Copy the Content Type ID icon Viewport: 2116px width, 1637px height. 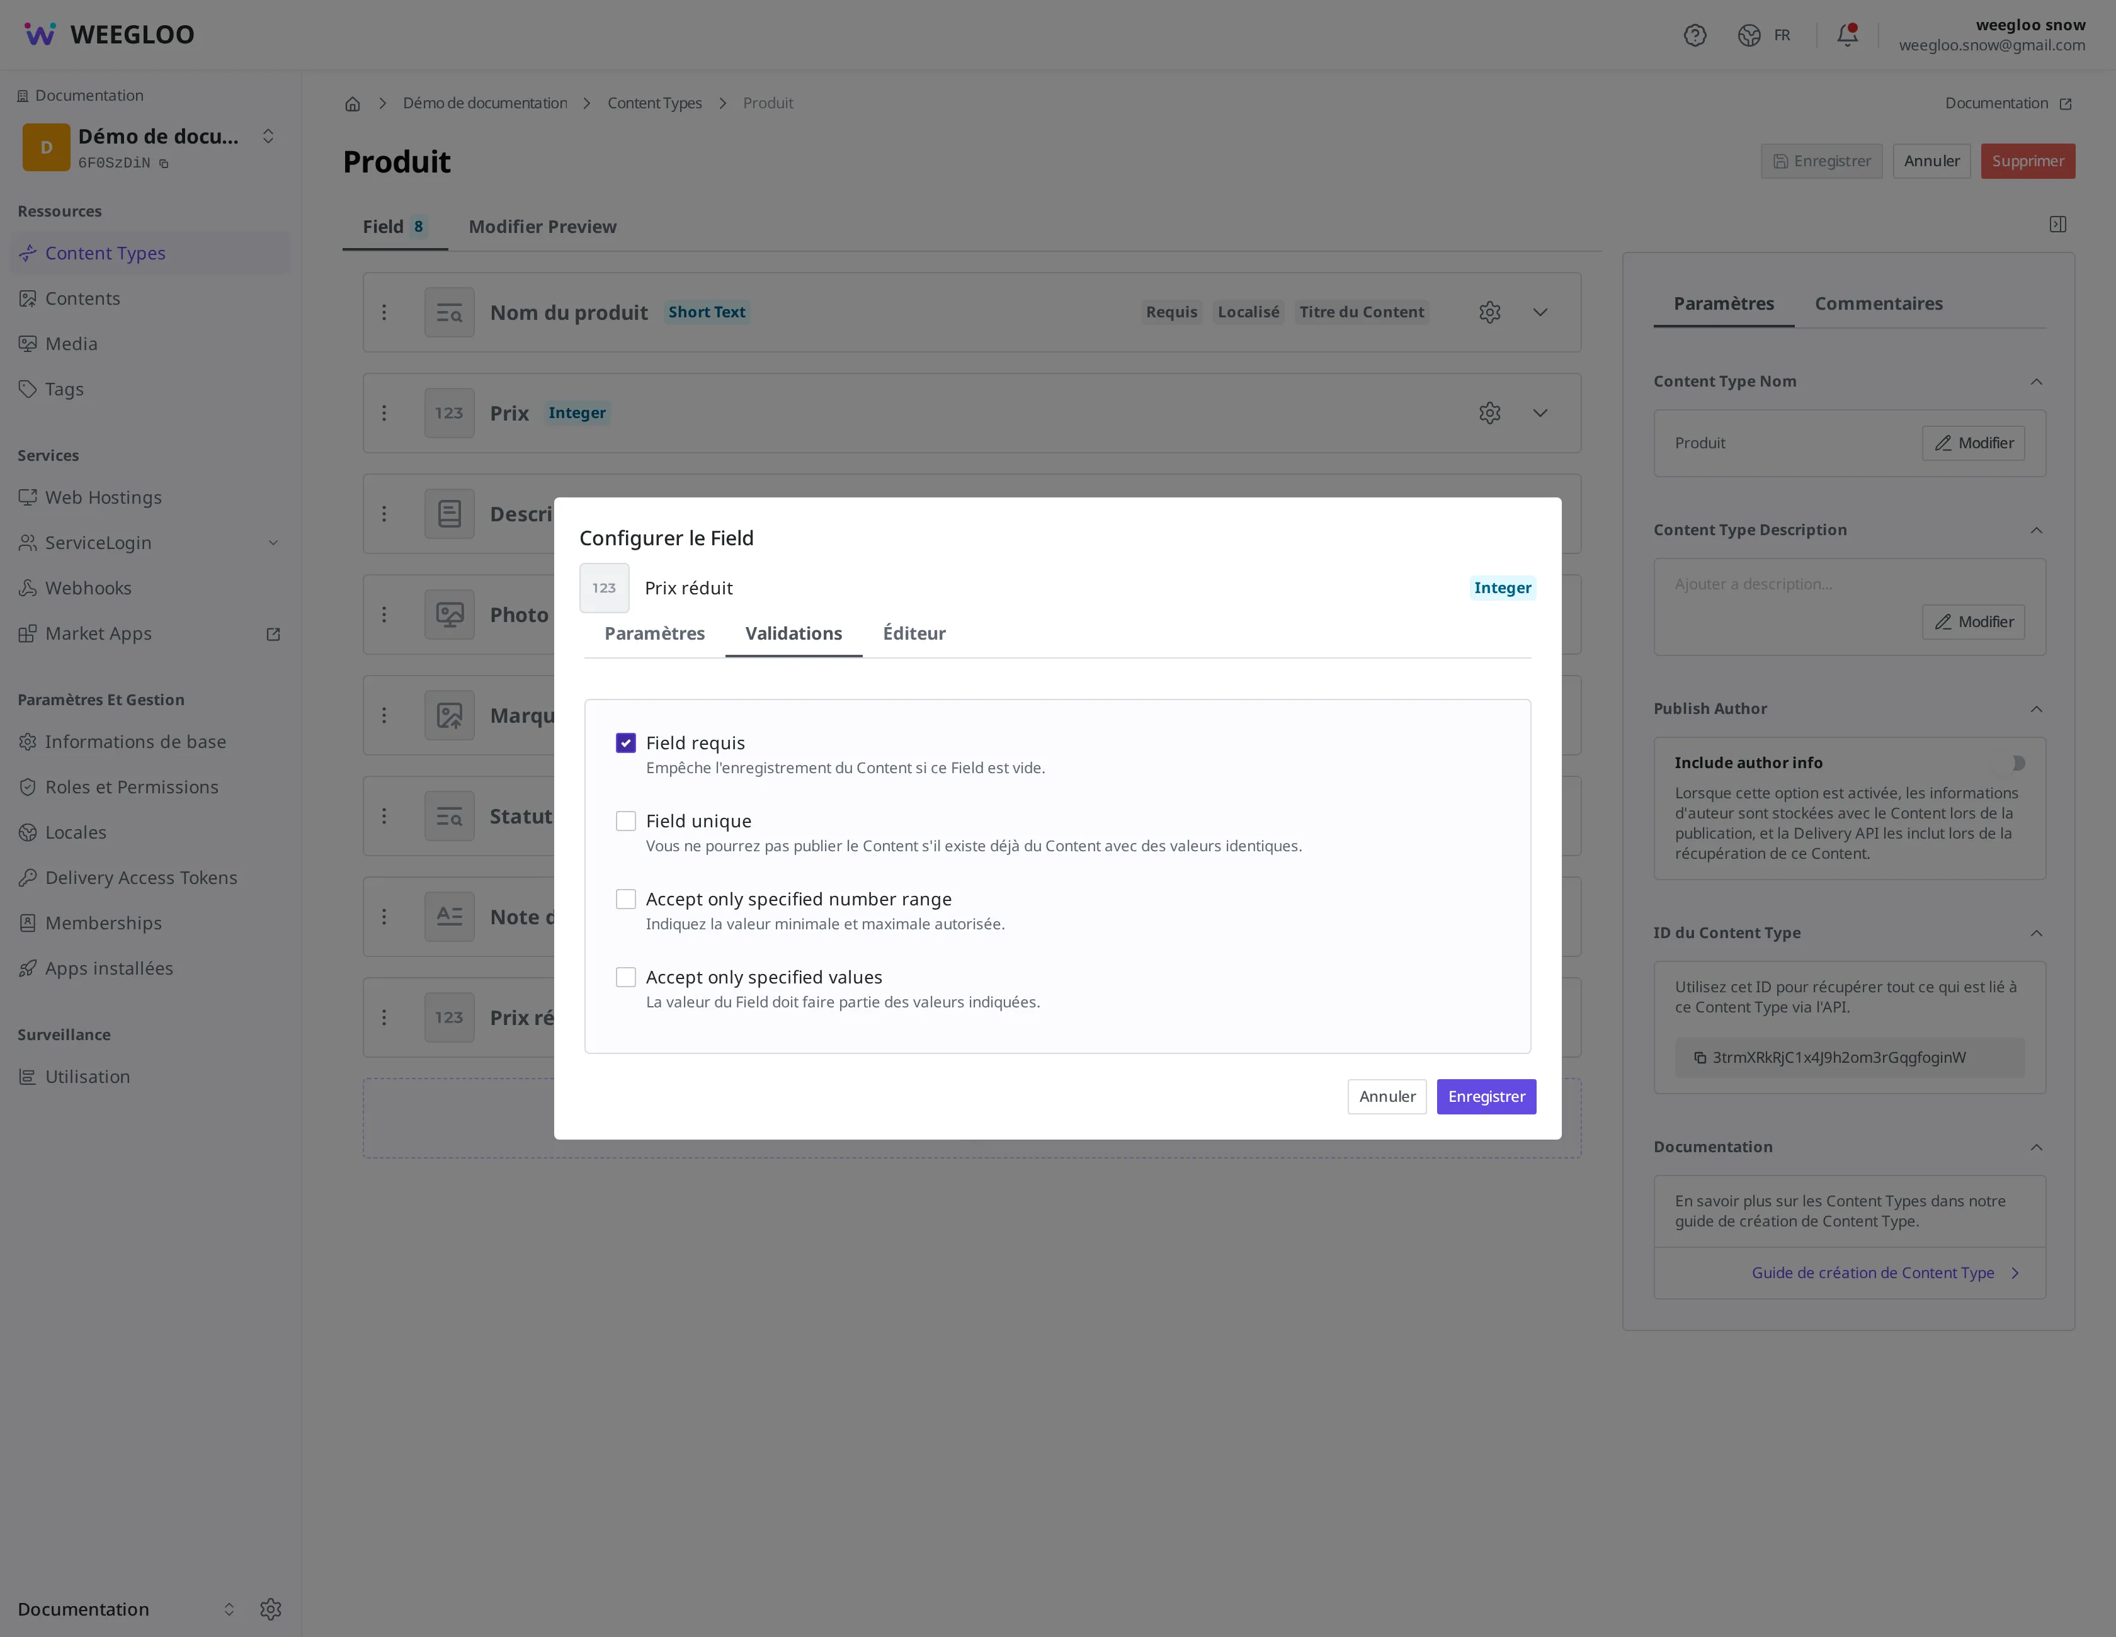click(1699, 1058)
